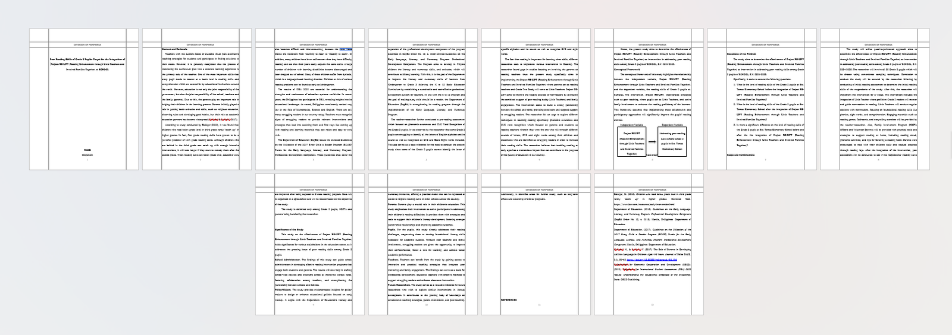952x335 pixels.
Task: Select the Independent Variable box in the diagram
Action: pos(631,143)
